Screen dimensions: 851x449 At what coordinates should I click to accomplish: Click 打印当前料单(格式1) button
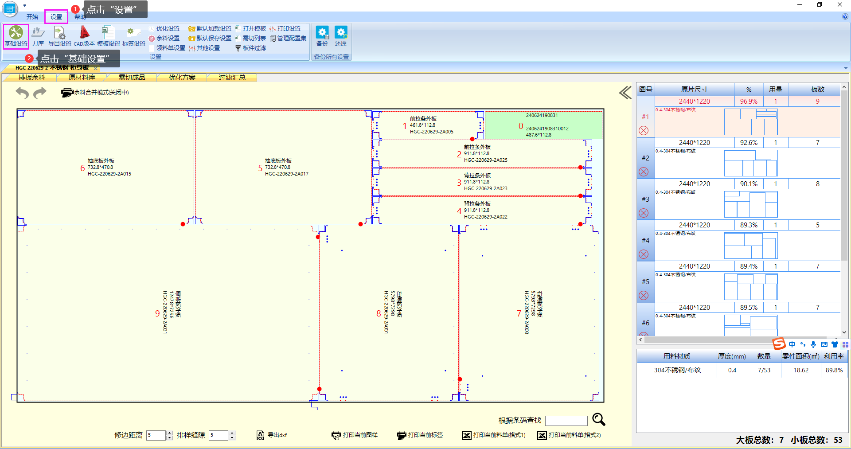click(494, 435)
